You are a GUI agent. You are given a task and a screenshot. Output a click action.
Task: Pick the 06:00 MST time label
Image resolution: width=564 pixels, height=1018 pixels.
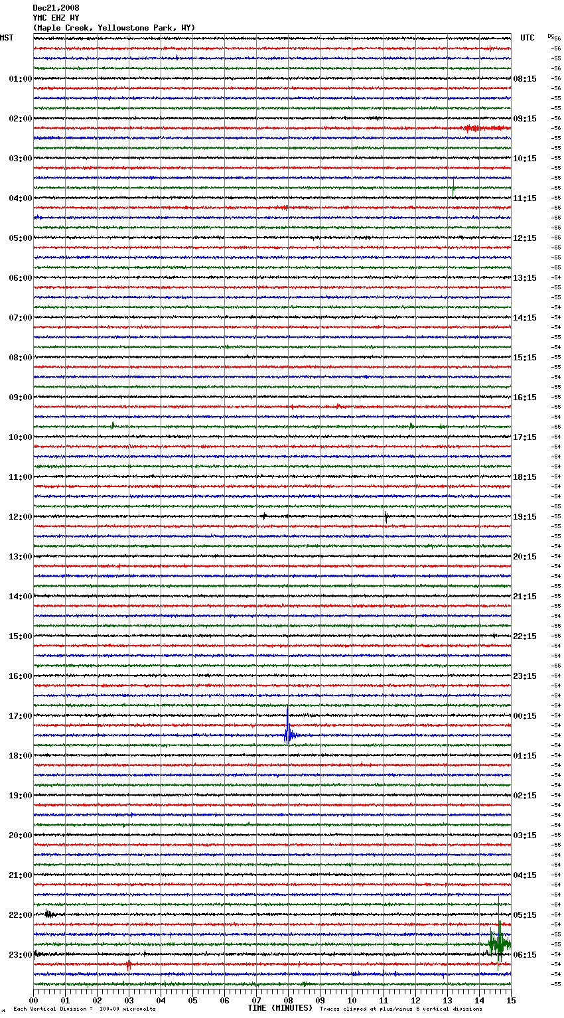pyautogui.click(x=21, y=278)
